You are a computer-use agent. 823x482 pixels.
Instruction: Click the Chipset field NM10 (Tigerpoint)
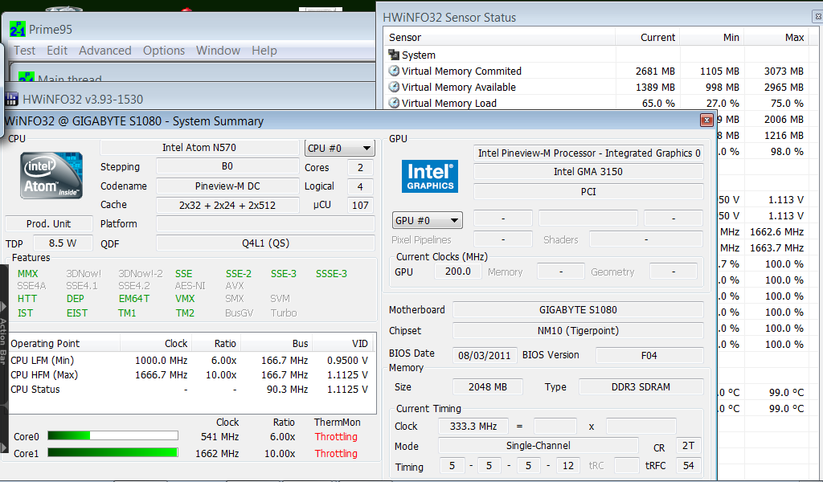pyautogui.click(x=578, y=331)
